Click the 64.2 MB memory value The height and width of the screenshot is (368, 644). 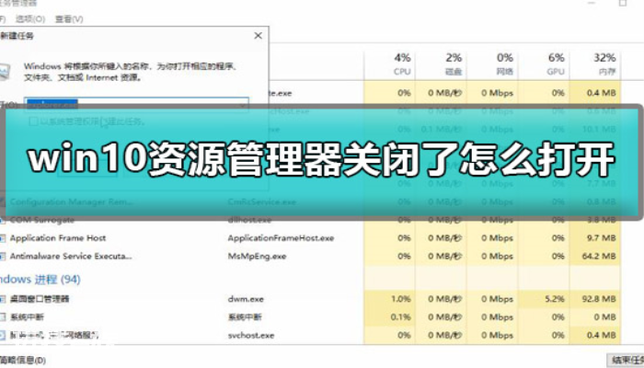(599, 256)
